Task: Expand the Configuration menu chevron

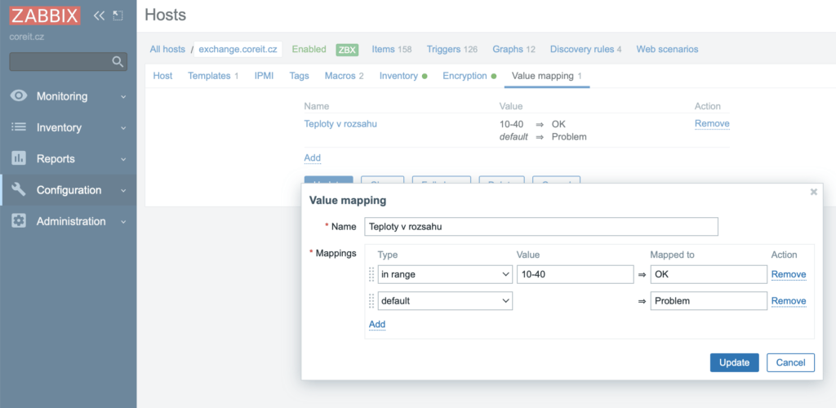Action: (124, 191)
